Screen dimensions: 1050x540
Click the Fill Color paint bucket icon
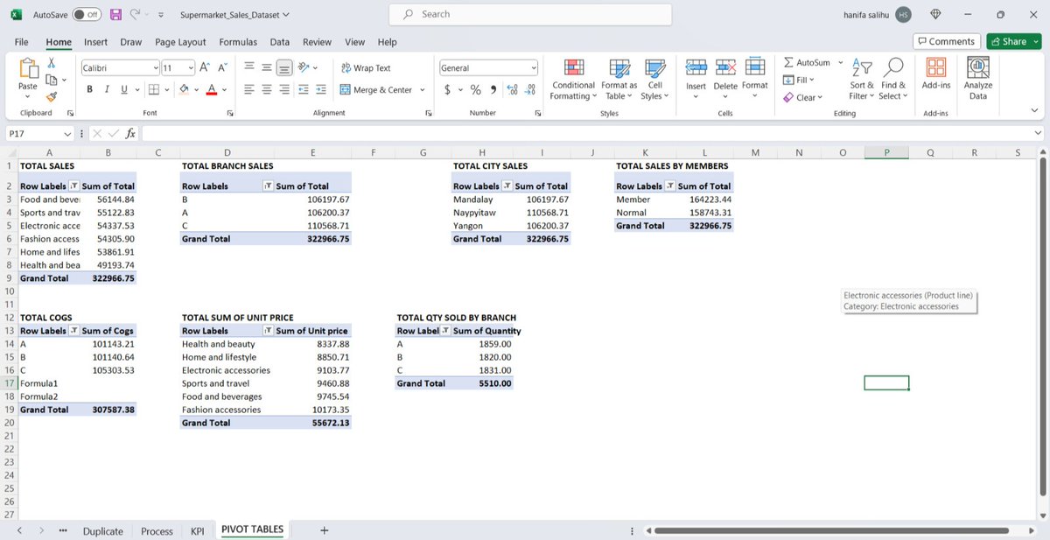tap(184, 89)
